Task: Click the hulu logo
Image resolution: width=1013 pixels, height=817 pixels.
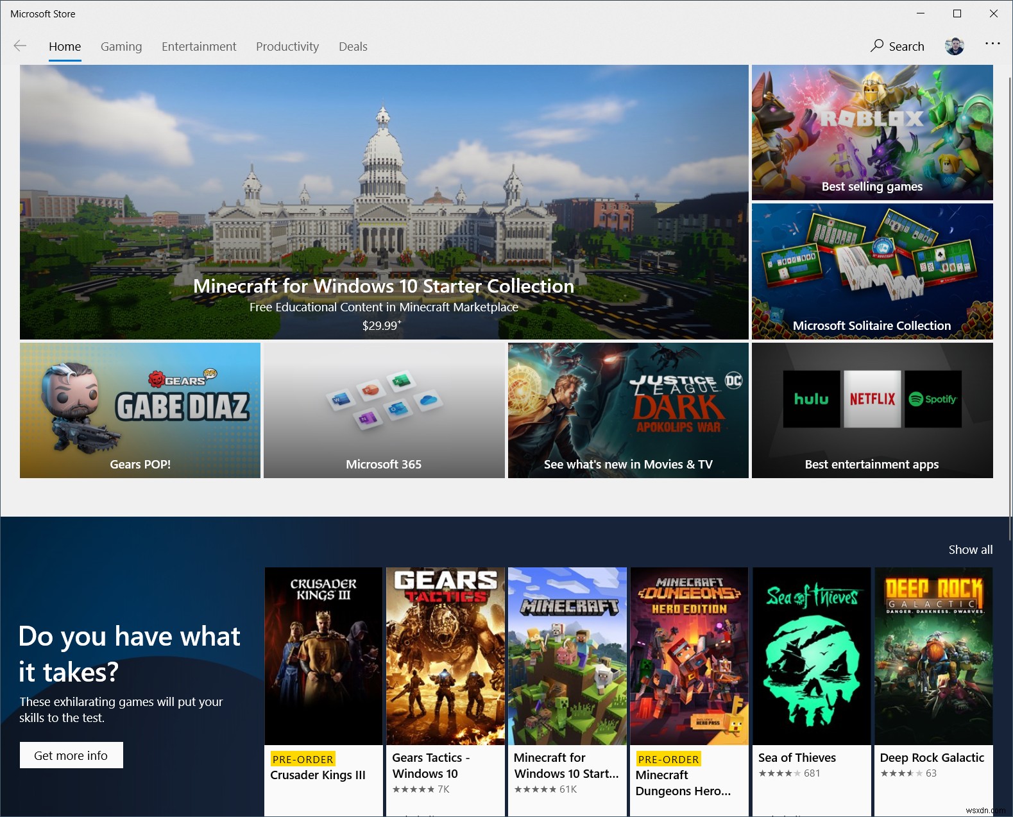Action: point(812,399)
